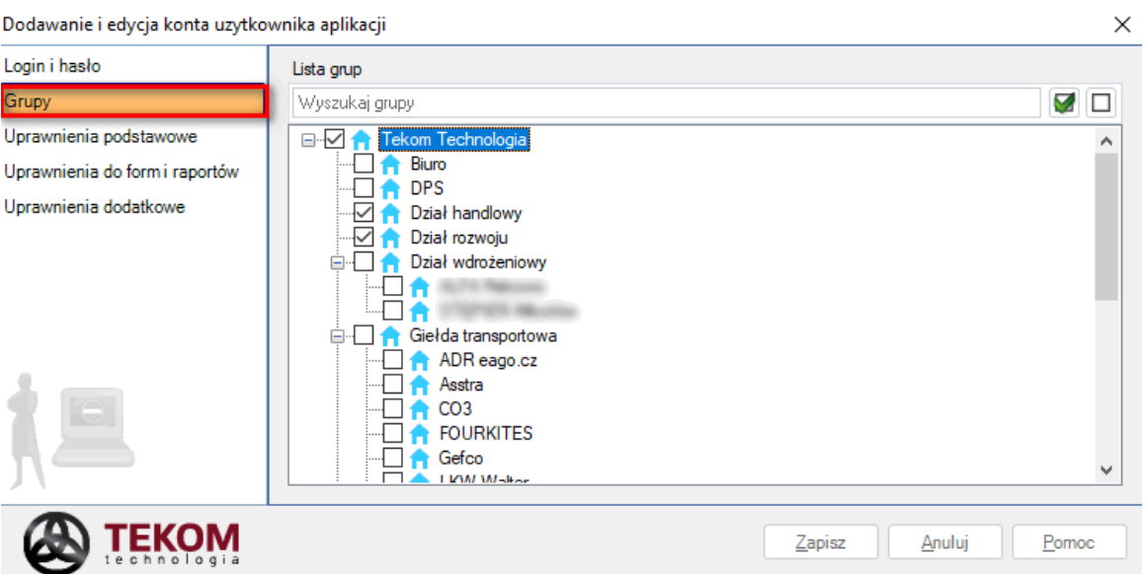This screenshot has width=1148, height=574.
Task: Click the Dział rozwoju label
Action: pyautogui.click(x=458, y=238)
